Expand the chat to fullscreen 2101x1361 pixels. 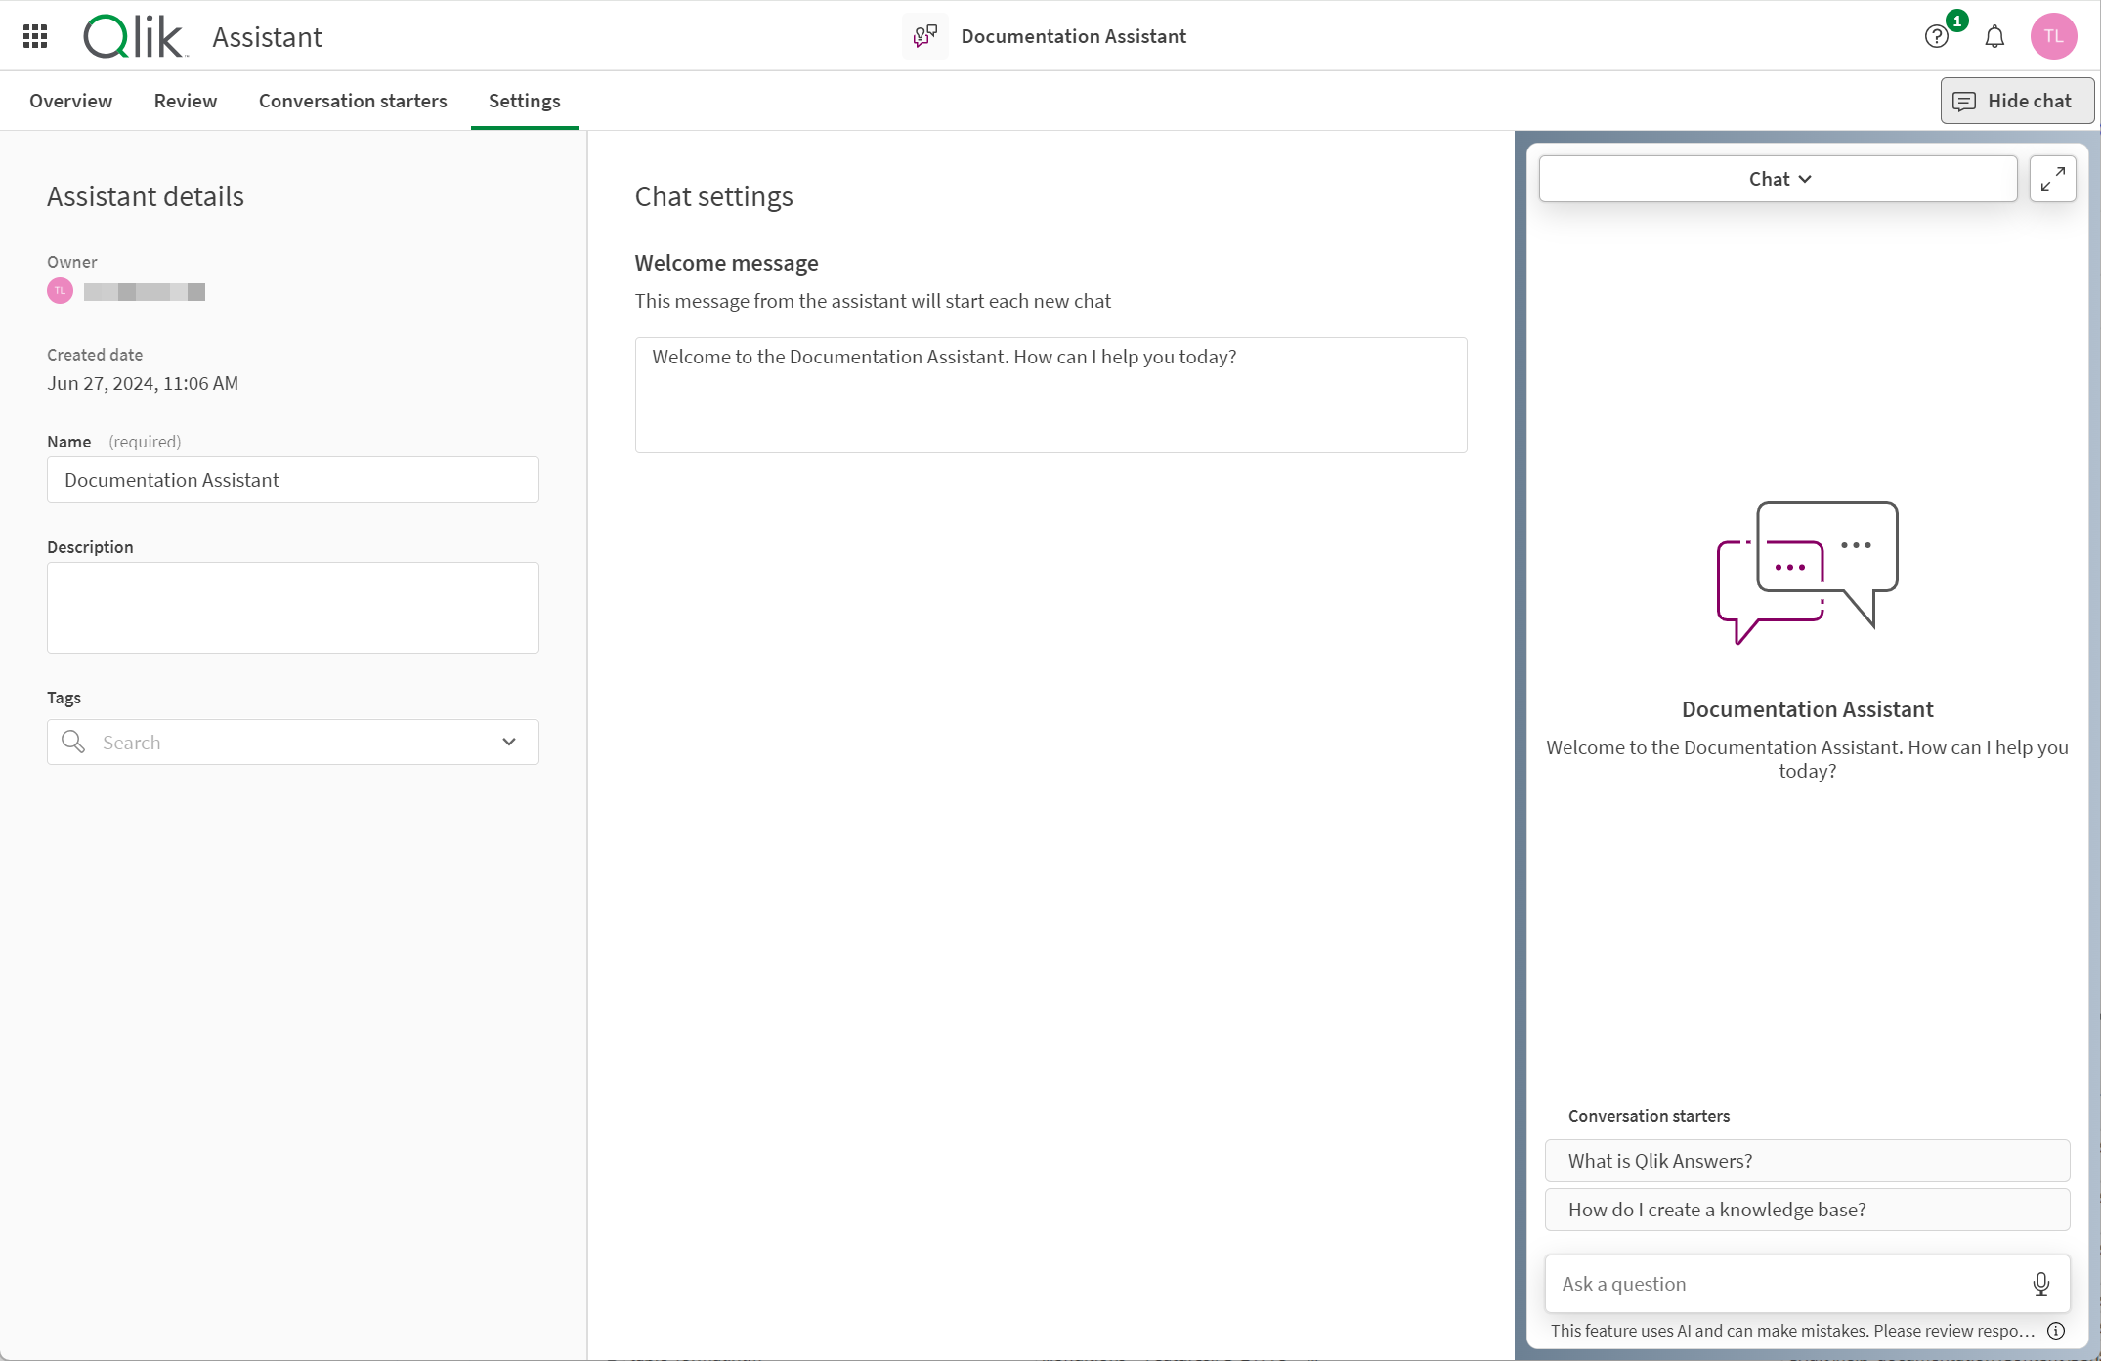point(2052,178)
